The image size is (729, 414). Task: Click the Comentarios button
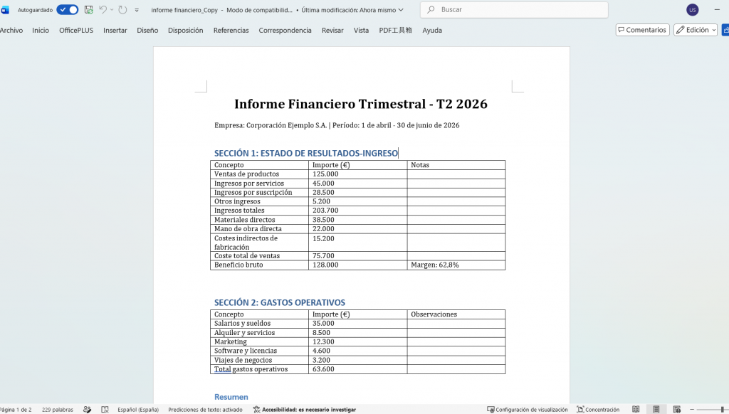pyautogui.click(x=643, y=30)
